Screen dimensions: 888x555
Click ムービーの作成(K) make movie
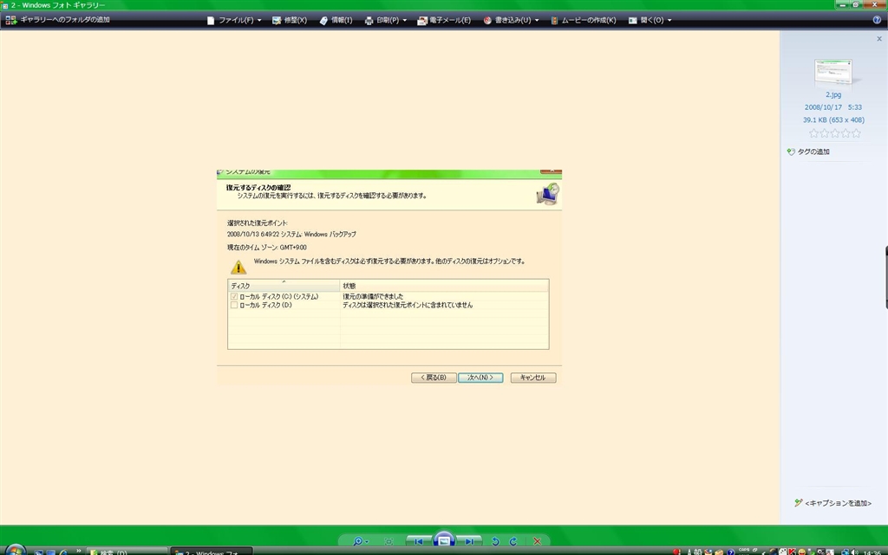[584, 20]
